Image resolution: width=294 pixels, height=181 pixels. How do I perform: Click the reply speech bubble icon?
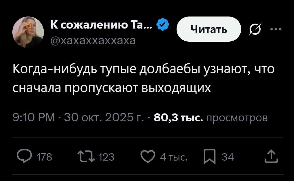point(24,157)
